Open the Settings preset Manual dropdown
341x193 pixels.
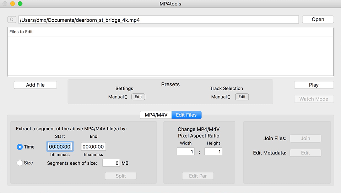tap(118, 97)
